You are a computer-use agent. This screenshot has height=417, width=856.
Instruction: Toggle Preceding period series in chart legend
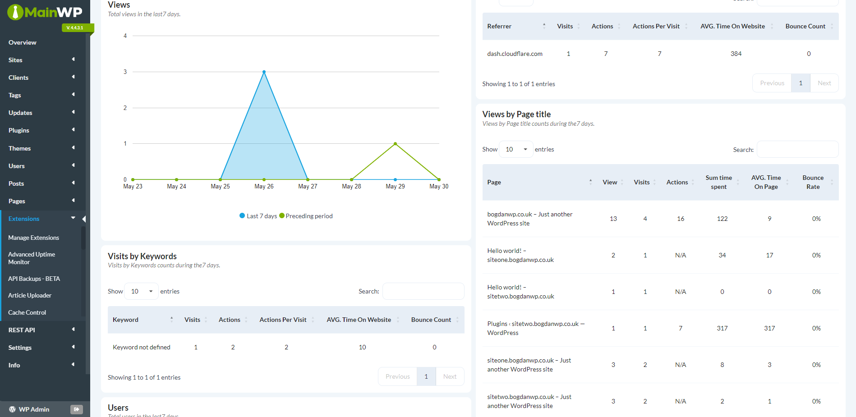tap(306, 216)
